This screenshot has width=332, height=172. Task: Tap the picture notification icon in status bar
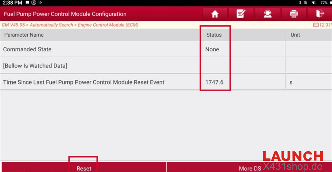pos(27,3)
